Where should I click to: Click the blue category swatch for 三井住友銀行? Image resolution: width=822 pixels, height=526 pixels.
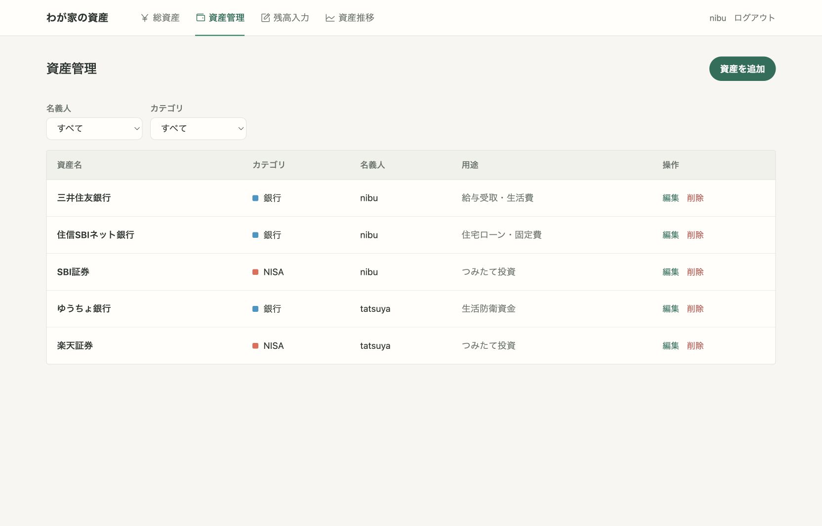coord(255,198)
